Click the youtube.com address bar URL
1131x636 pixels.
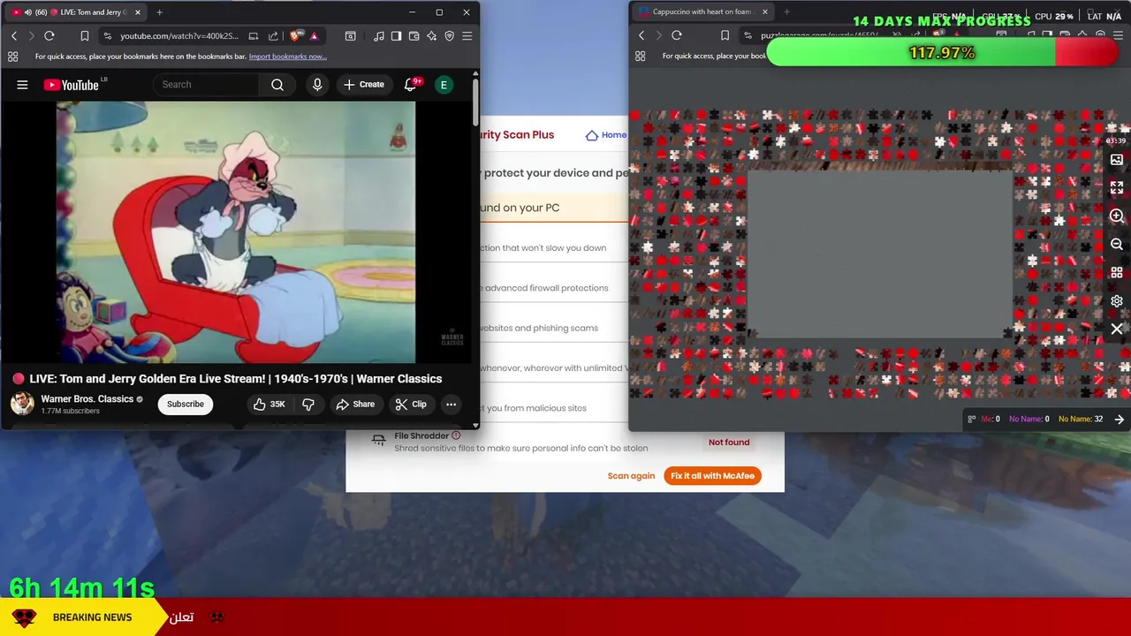(x=179, y=36)
